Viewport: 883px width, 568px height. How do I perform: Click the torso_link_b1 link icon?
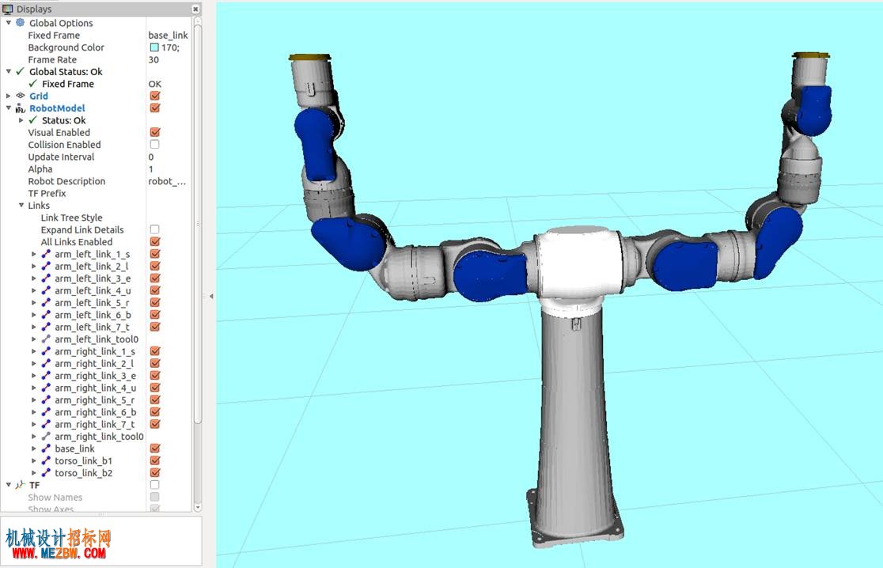coord(46,460)
